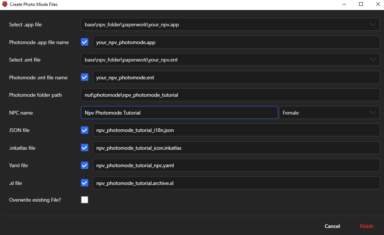Uncheck the Photomode .app file name checkbox

pos(85,42)
